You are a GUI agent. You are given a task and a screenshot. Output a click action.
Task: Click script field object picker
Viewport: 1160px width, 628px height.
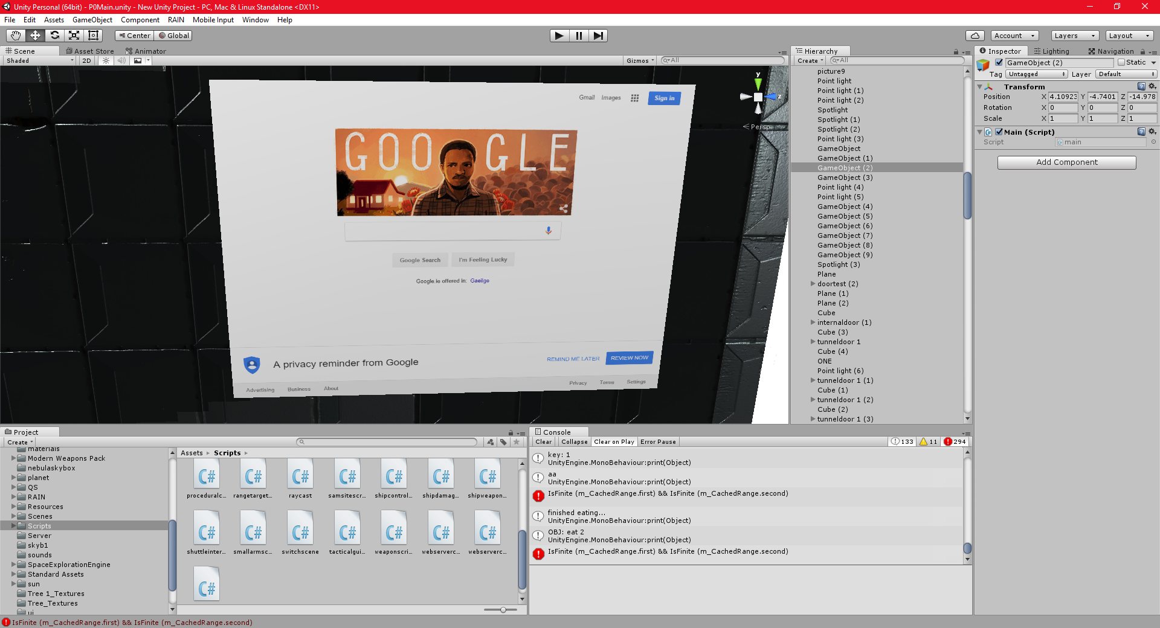(1153, 142)
